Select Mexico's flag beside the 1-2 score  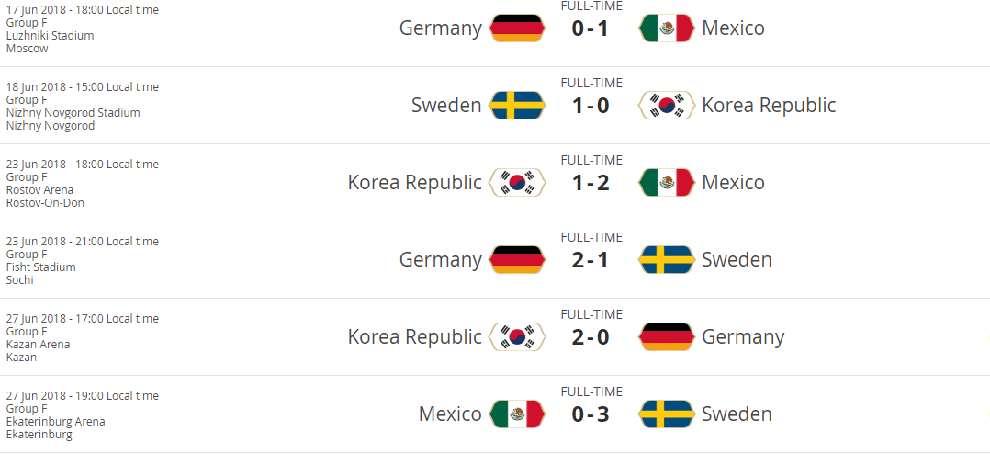666,183
